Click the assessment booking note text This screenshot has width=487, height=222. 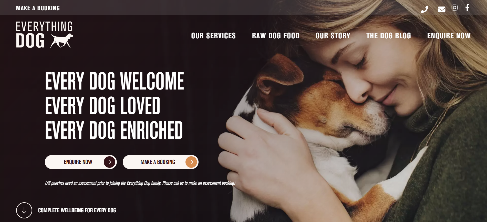pos(140,183)
